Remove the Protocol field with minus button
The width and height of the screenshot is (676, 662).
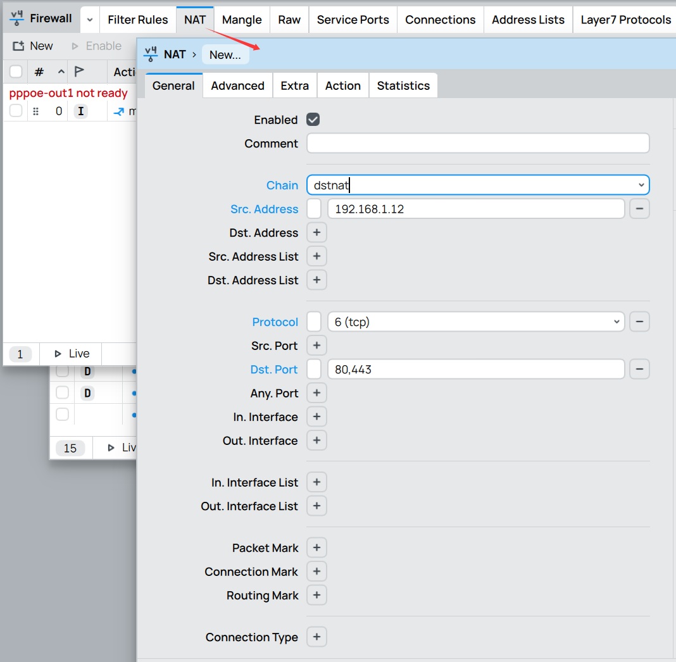639,322
